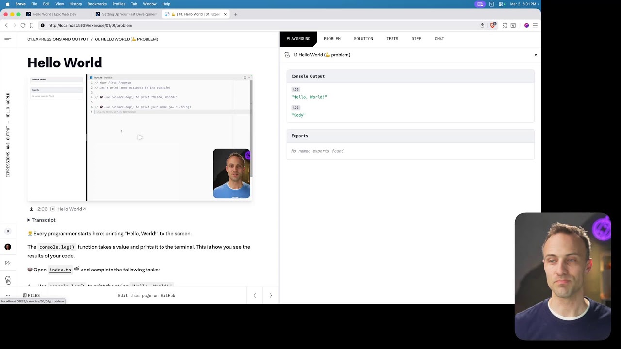Click the site info icon in address bar
Screen dimensions: 621x349
[x=43, y=25]
